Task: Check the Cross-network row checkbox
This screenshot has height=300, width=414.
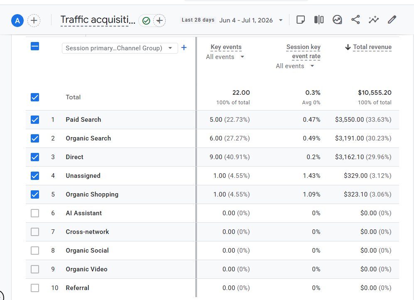Action: pyautogui.click(x=35, y=232)
